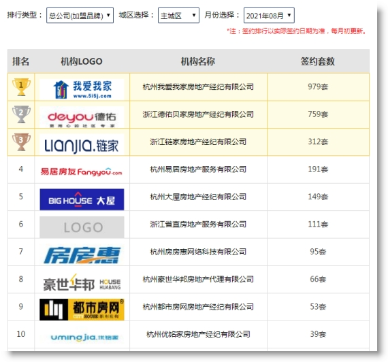Click the 39套 signing count
This screenshot has width=388, height=362.
click(x=318, y=334)
